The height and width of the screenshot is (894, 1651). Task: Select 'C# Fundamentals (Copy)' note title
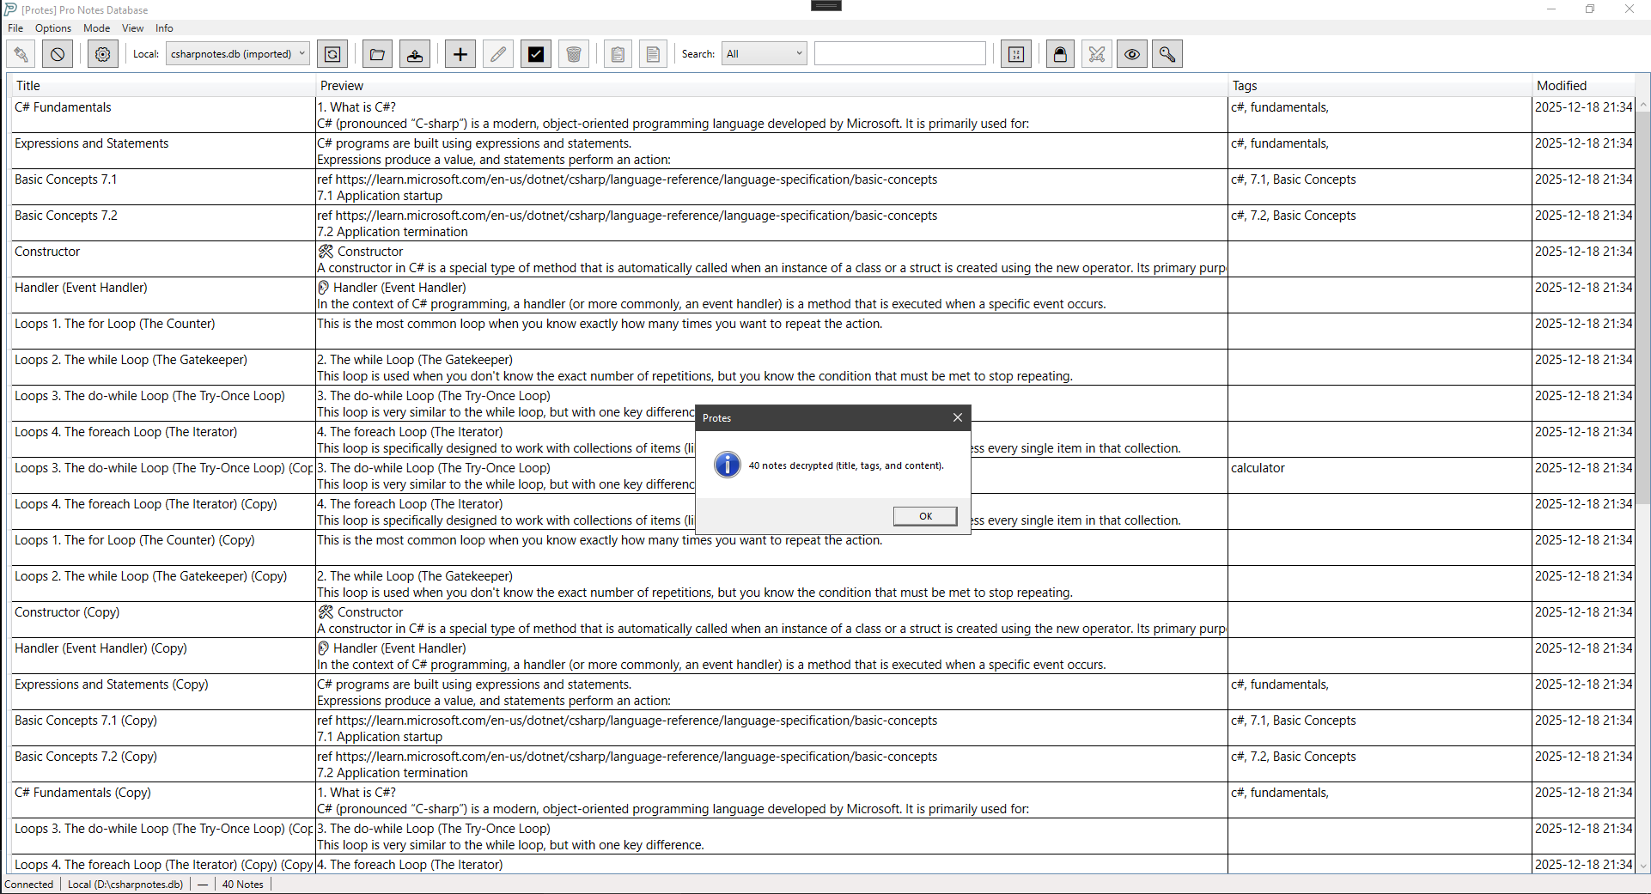point(82,793)
